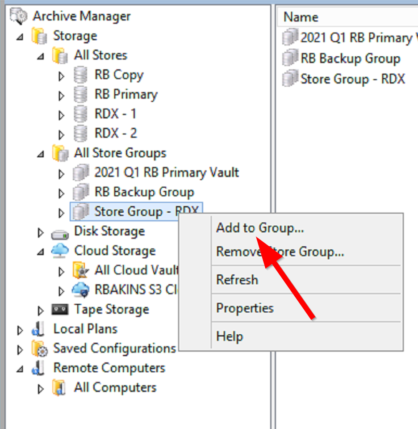Expand the All Cloud Vaults node
Viewport: 418px width, 429px height.
[61, 272]
